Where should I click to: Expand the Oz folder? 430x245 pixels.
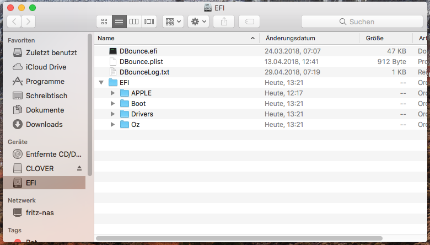(x=112, y=124)
